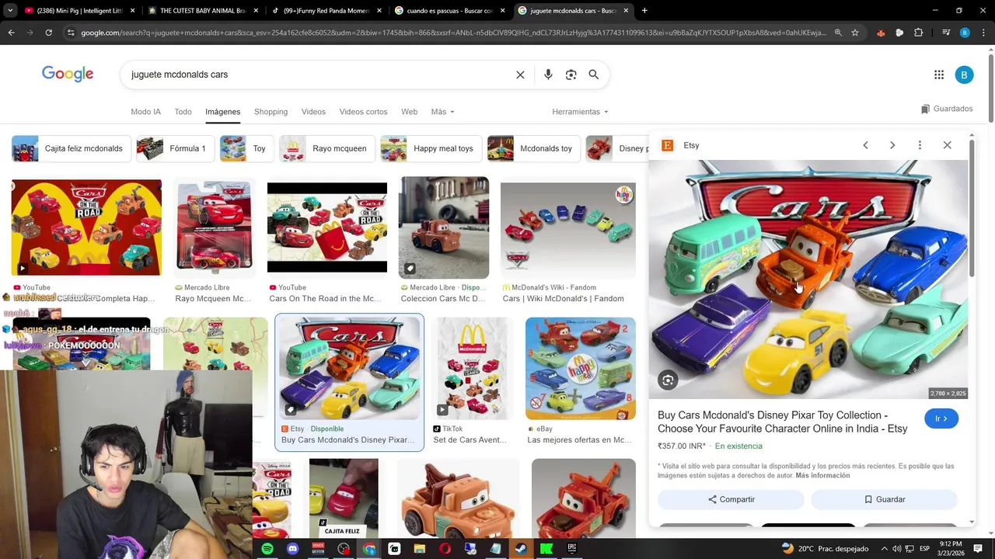Reload the page in Chrome

tap(48, 33)
